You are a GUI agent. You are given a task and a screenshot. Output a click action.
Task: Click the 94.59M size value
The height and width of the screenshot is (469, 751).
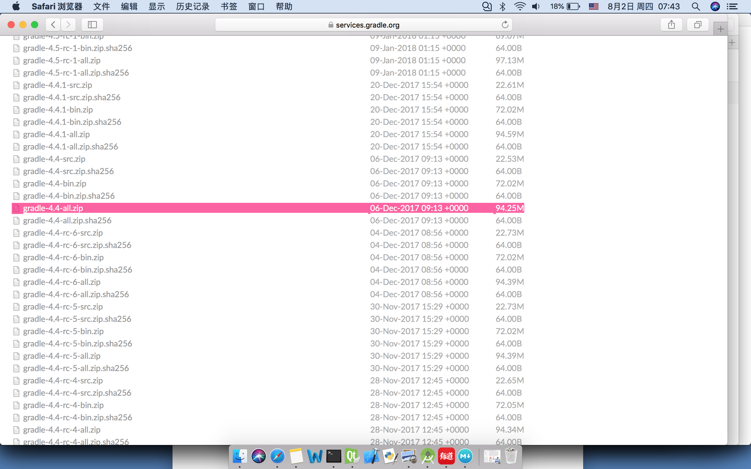point(510,134)
